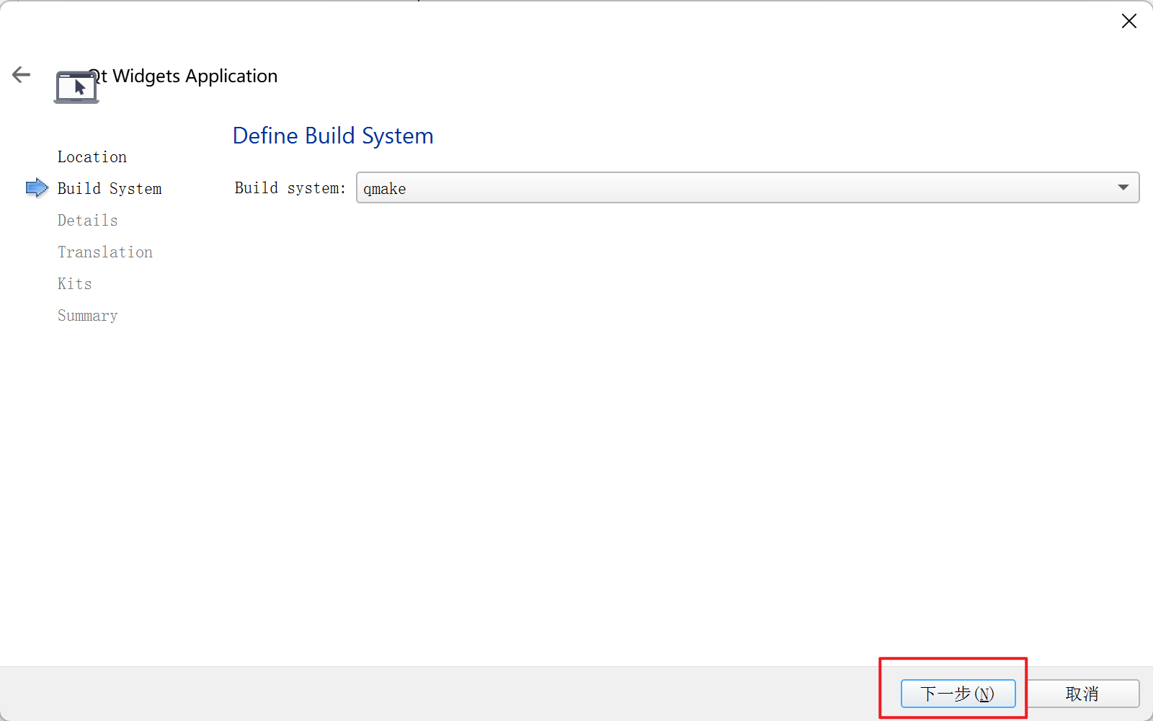
Task: Cancel the wizard with 取消 button
Action: 1082,694
